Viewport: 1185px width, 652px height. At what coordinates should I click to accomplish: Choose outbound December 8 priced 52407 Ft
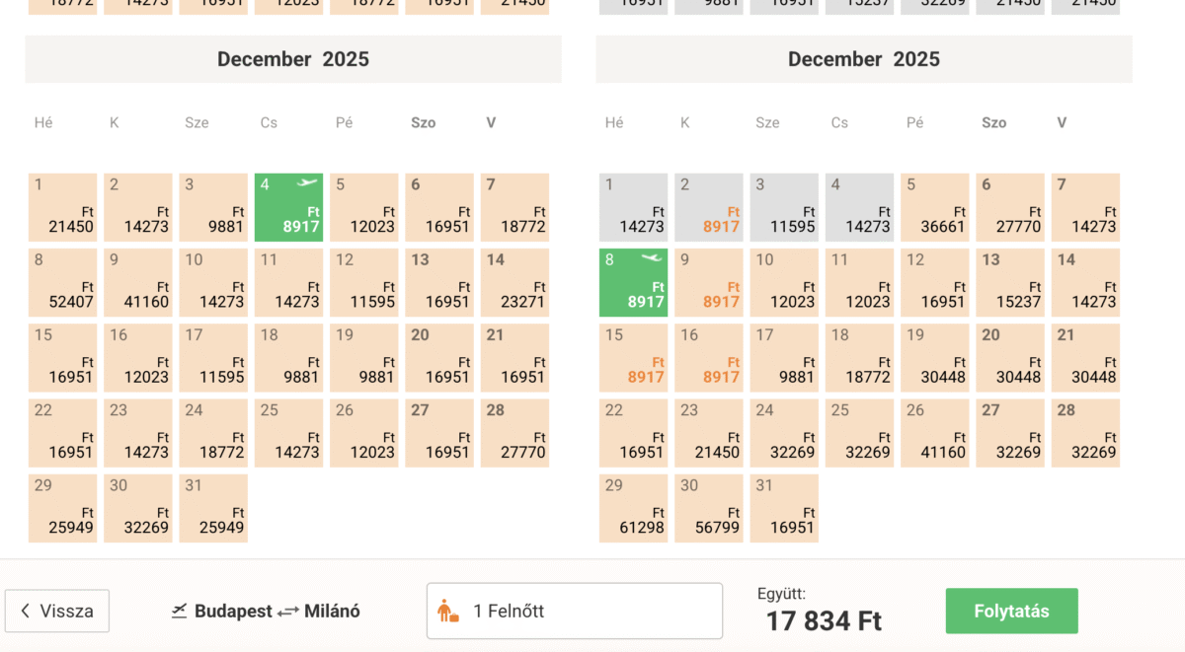(62, 283)
